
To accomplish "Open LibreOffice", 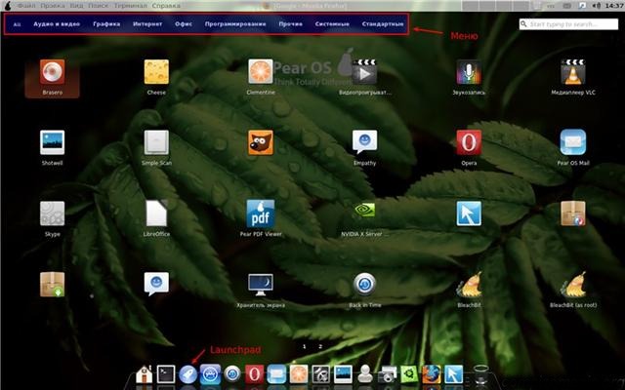I will [156, 214].
